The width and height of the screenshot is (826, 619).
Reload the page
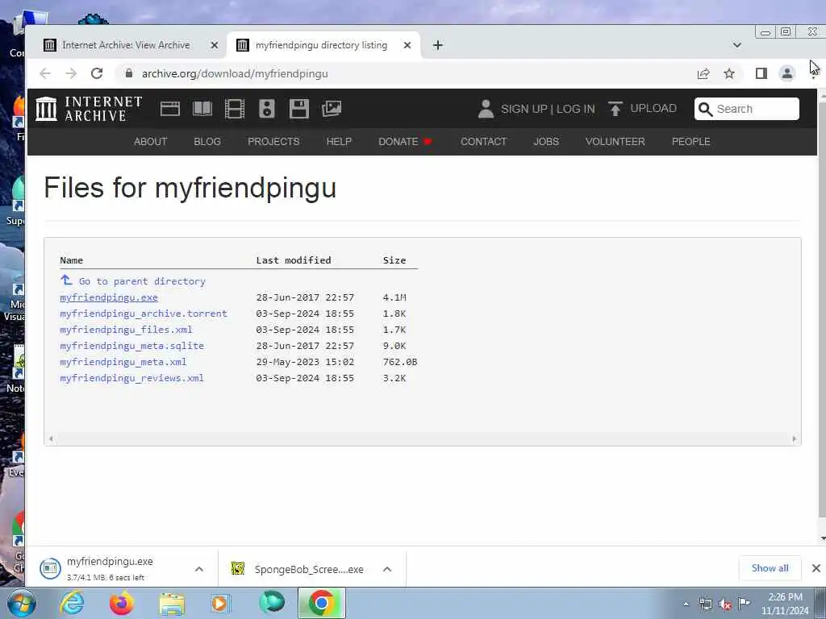pyautogui.click(x=97, y=73)
